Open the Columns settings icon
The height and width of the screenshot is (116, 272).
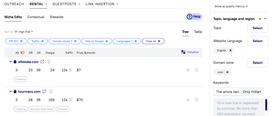point(183,52)
